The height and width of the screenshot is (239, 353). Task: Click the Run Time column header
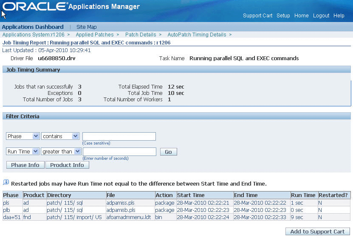click(304, 195)
